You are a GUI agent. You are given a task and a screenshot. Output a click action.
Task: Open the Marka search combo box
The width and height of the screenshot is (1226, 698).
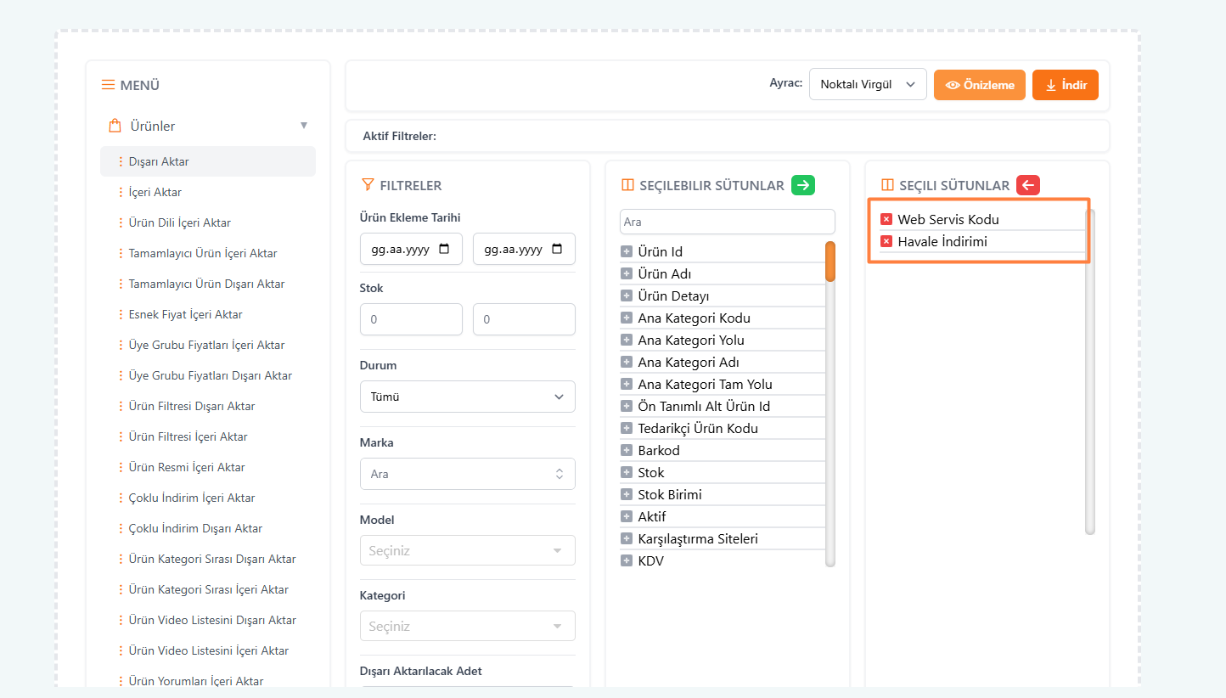click(467, 474)
